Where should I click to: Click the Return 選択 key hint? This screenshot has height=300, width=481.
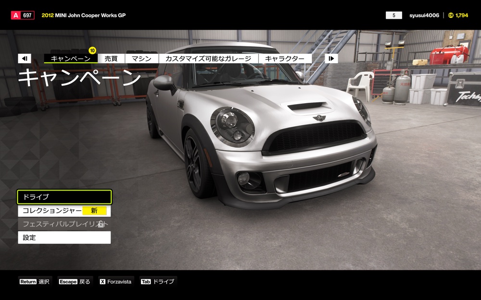(35, 282)
